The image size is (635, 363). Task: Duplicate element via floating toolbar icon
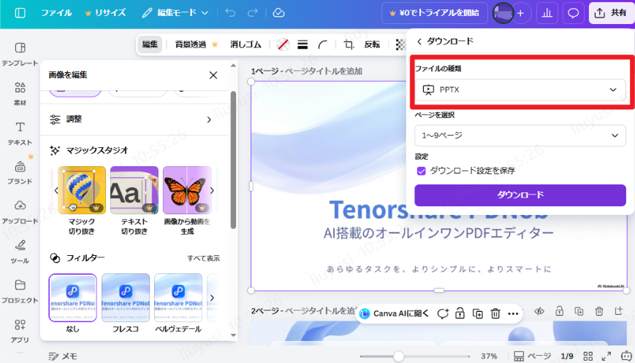478,313
